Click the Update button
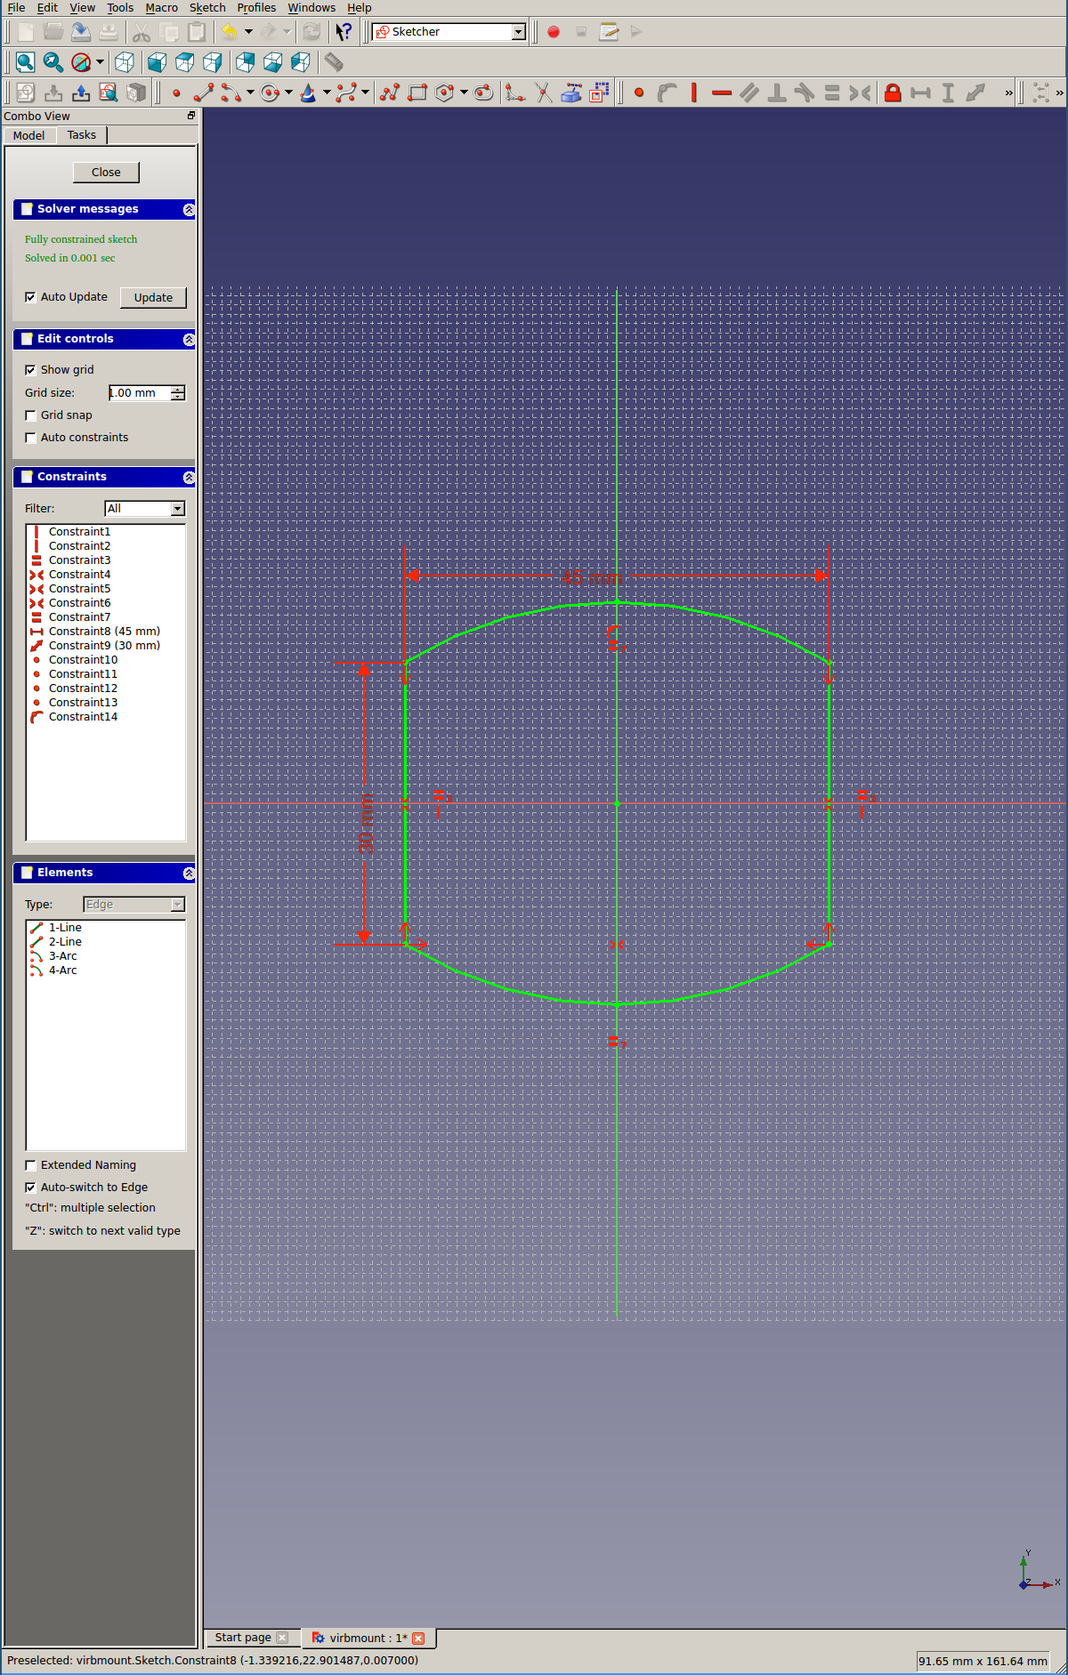 coord(153,298)
